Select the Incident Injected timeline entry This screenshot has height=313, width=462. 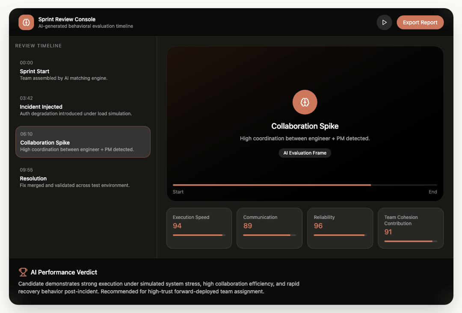83,106
